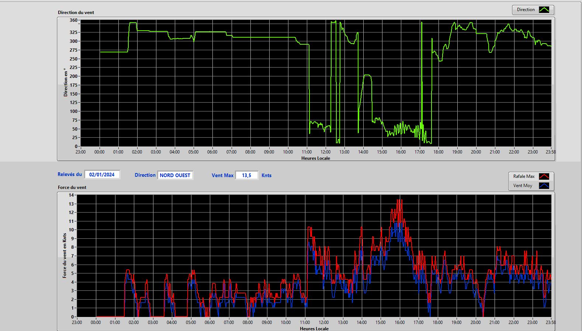Click the Vent Max value field 13,5
The height and width of the screenshot is (331, 582).
coord(247,175)
